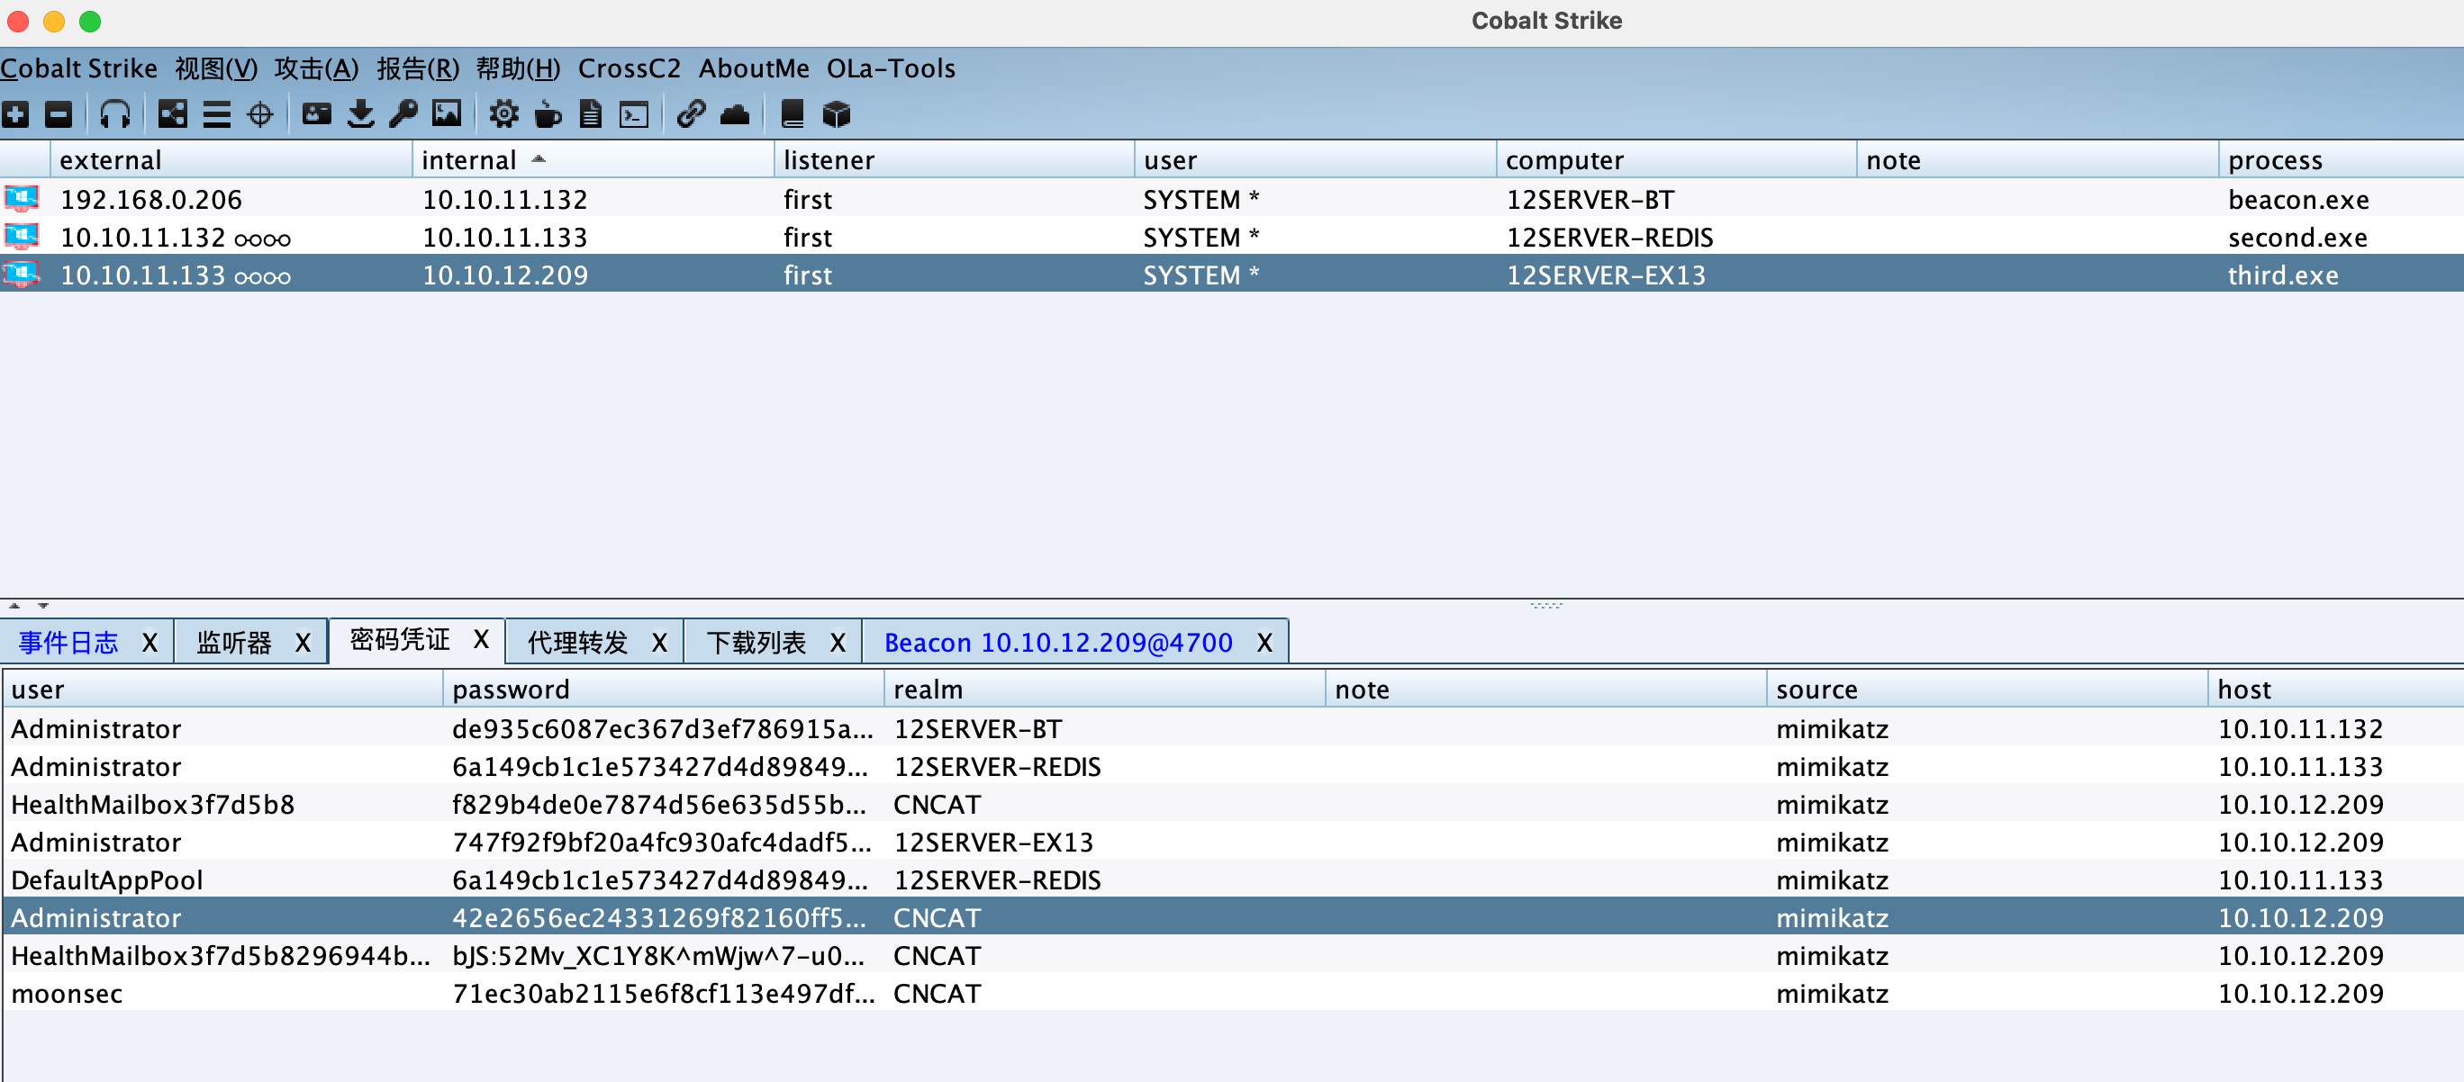Click the cloud manage web server icon
The height and width of the screenshot is (1082, 2464).
pos(735,114)
